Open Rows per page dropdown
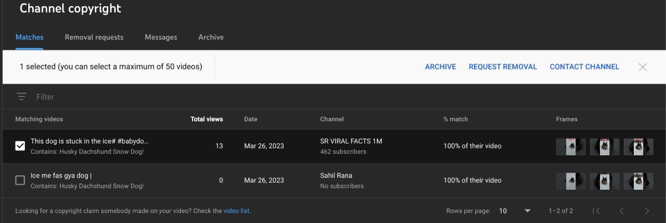 point(514,211)
